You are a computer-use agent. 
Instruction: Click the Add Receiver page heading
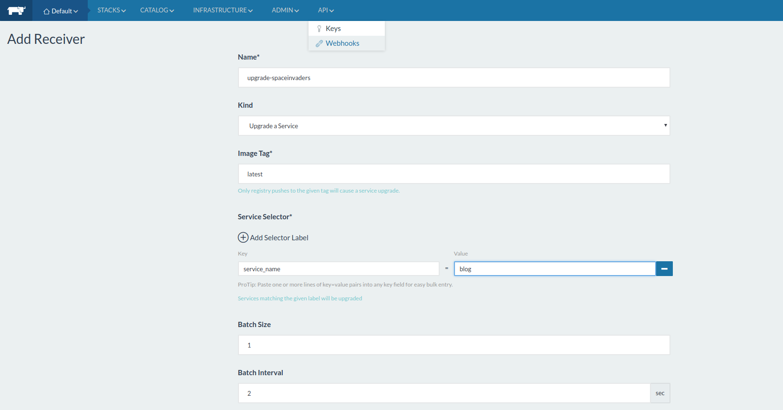coord(46,39)
